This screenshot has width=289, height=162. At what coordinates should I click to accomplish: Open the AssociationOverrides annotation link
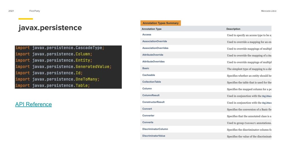tap(155, 48)
